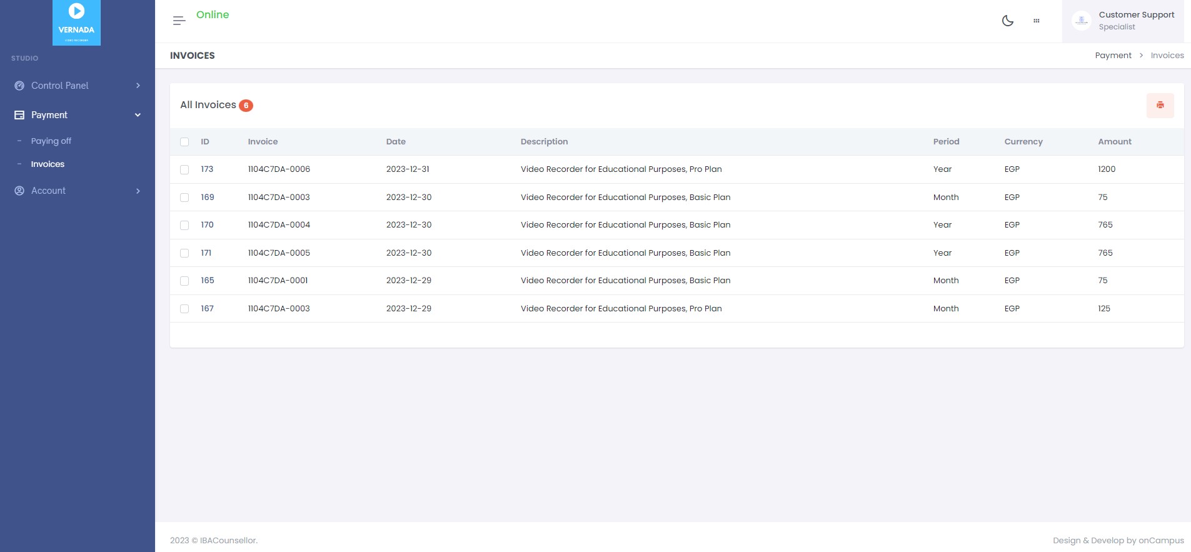Expand the Control Panel chevron
The height and width of the screenshot is (552, 1191).
[x=138, y=86]
